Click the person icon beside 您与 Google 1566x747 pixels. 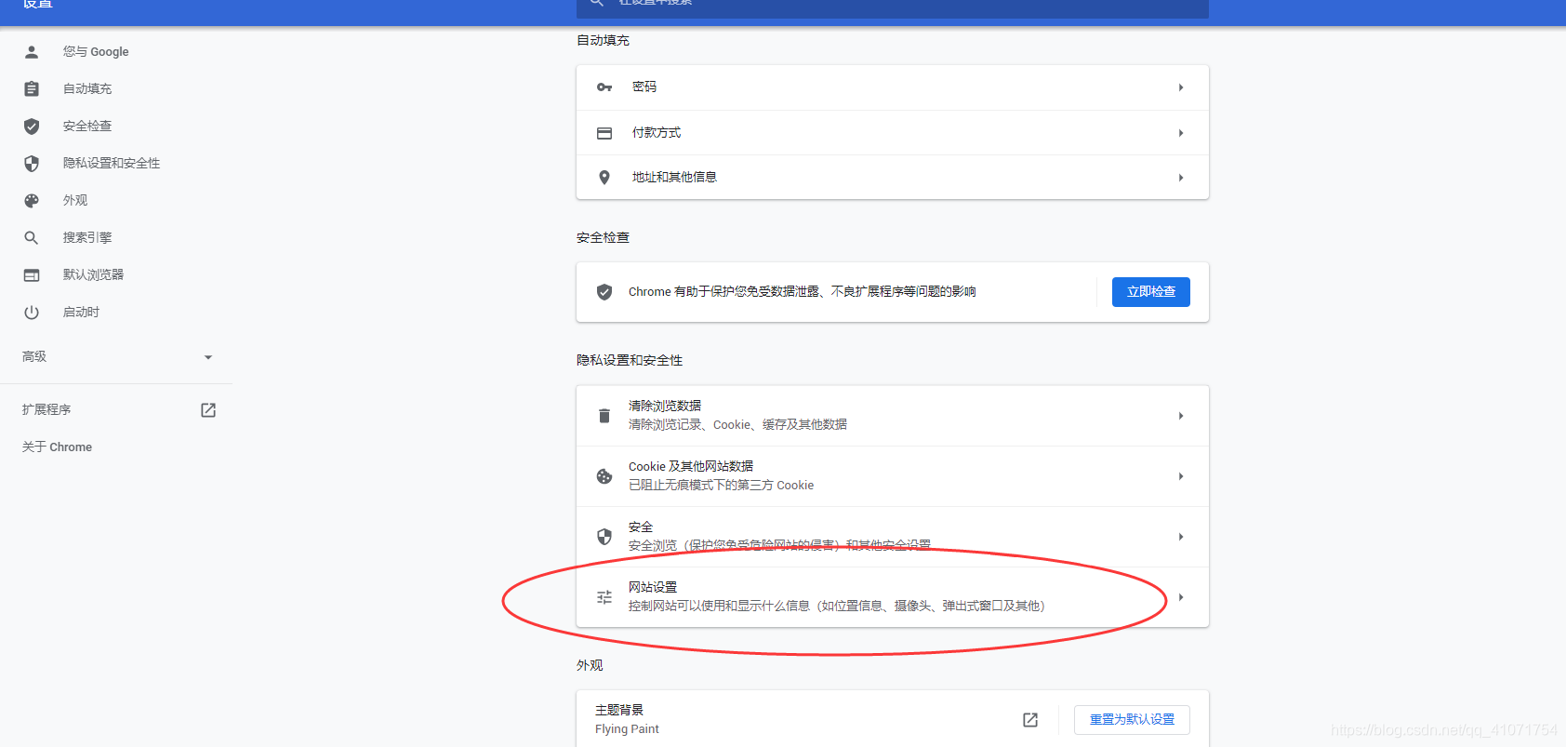(x=32, y=52)
